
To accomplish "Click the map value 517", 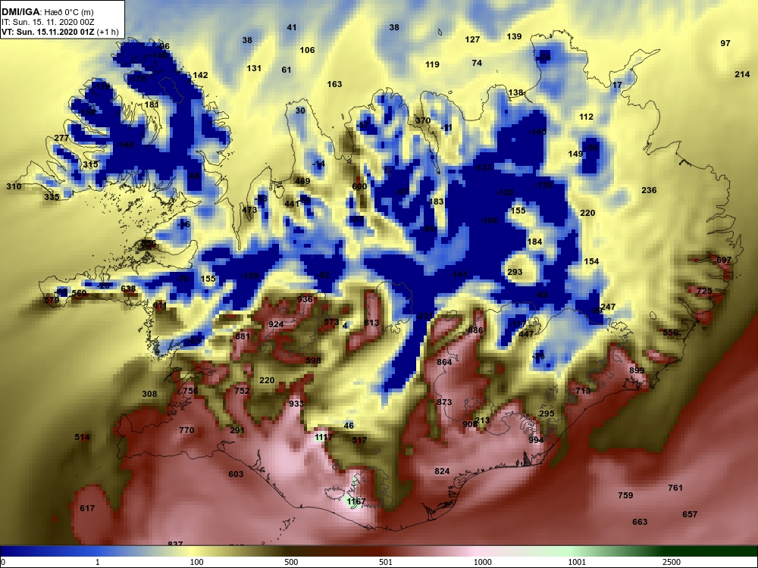I will coord(359,440).
